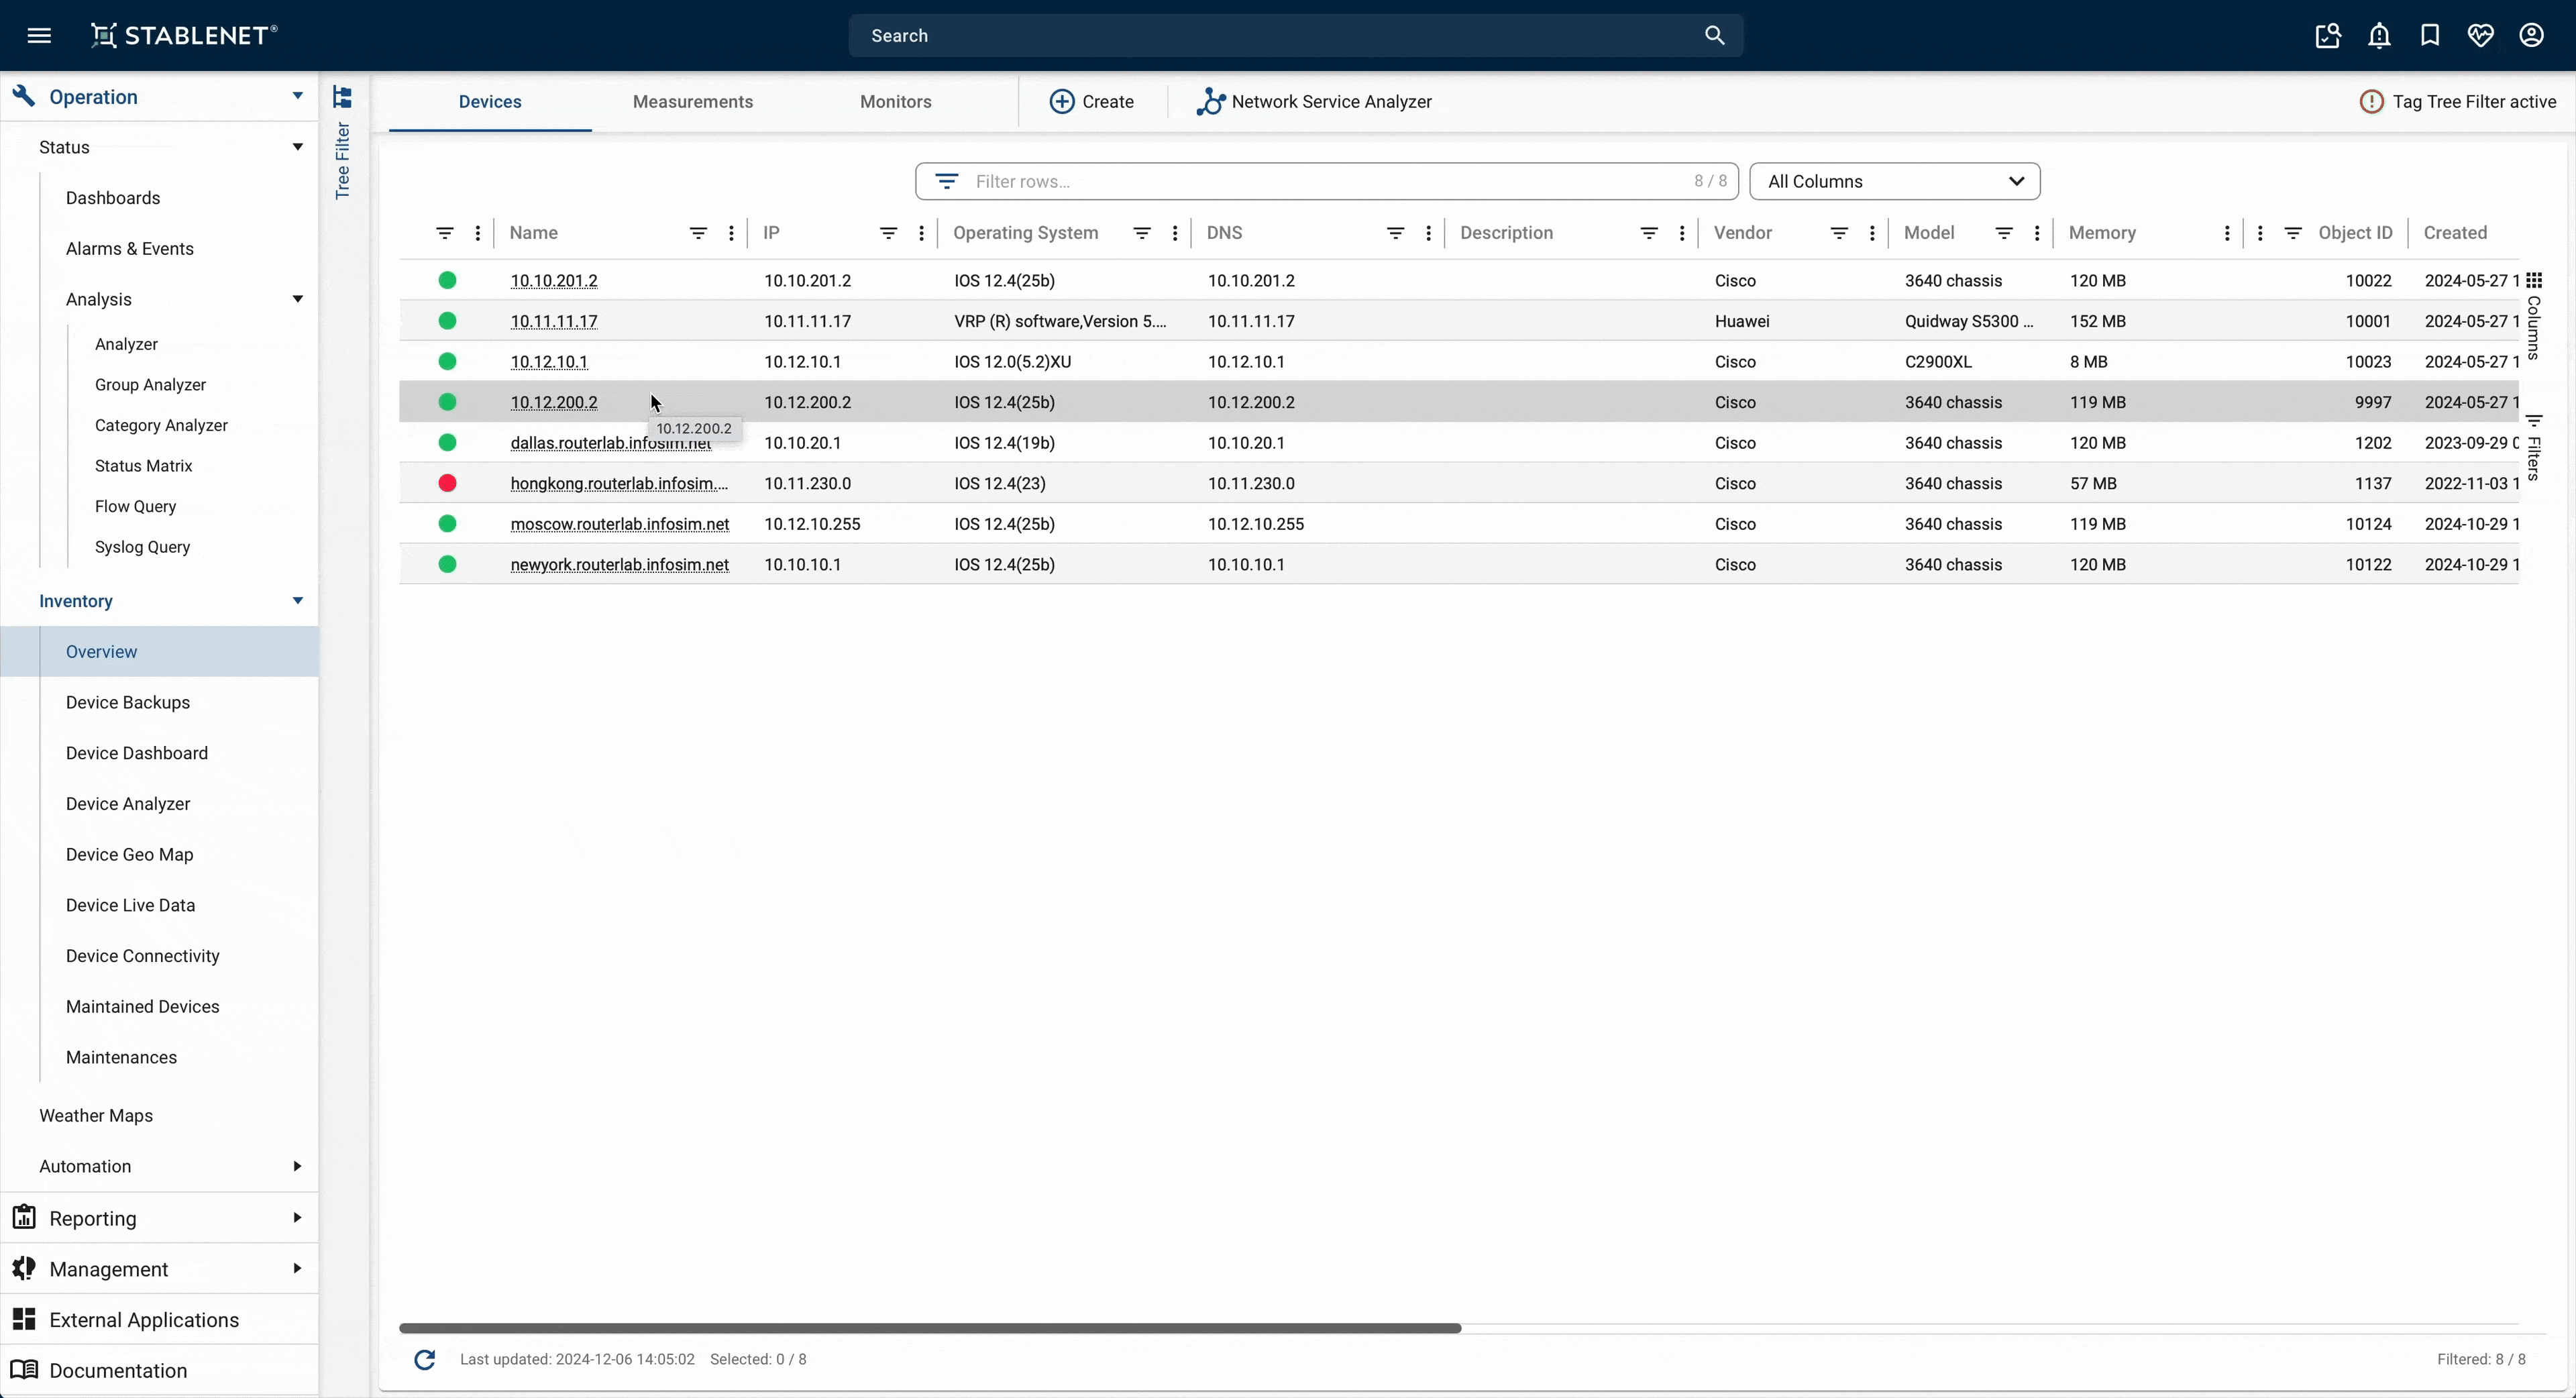
Task: Open the hamburger main menu
Action: (x=39, y=36)
